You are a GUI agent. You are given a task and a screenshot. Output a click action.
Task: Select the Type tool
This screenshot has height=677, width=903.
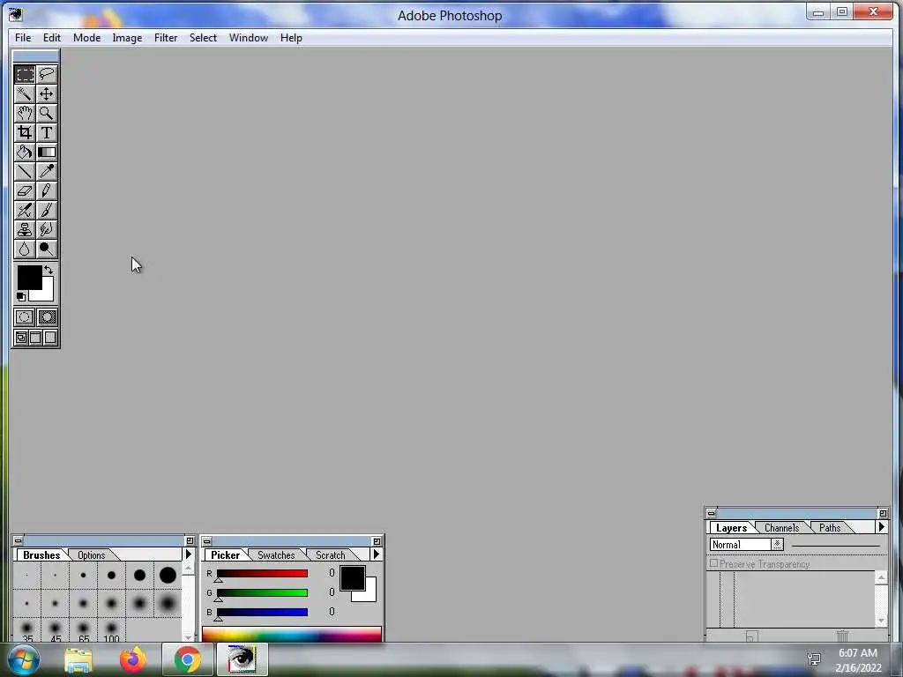tap(47, 133)
